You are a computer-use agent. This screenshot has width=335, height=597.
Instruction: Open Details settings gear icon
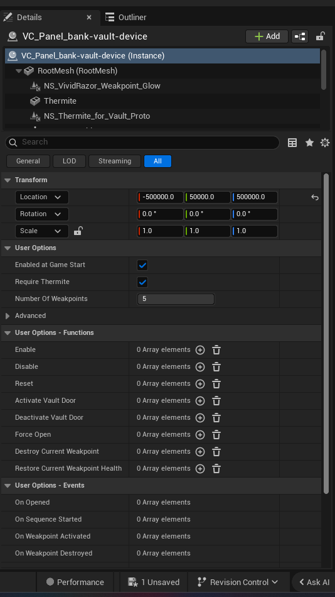(x=325, y=143)
